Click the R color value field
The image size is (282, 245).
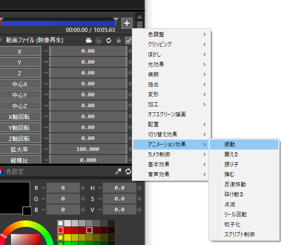63,188
